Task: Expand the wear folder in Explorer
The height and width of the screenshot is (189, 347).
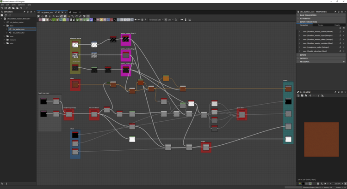Action: coord(4,36)
